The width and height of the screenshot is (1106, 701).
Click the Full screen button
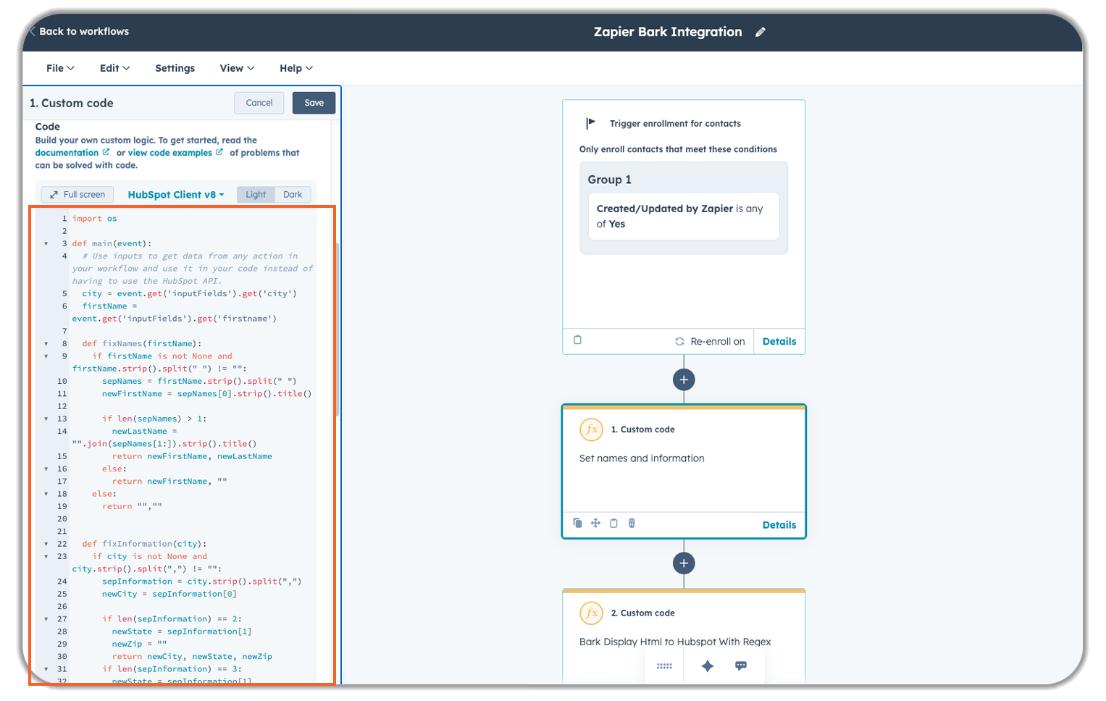pos(77,194)
